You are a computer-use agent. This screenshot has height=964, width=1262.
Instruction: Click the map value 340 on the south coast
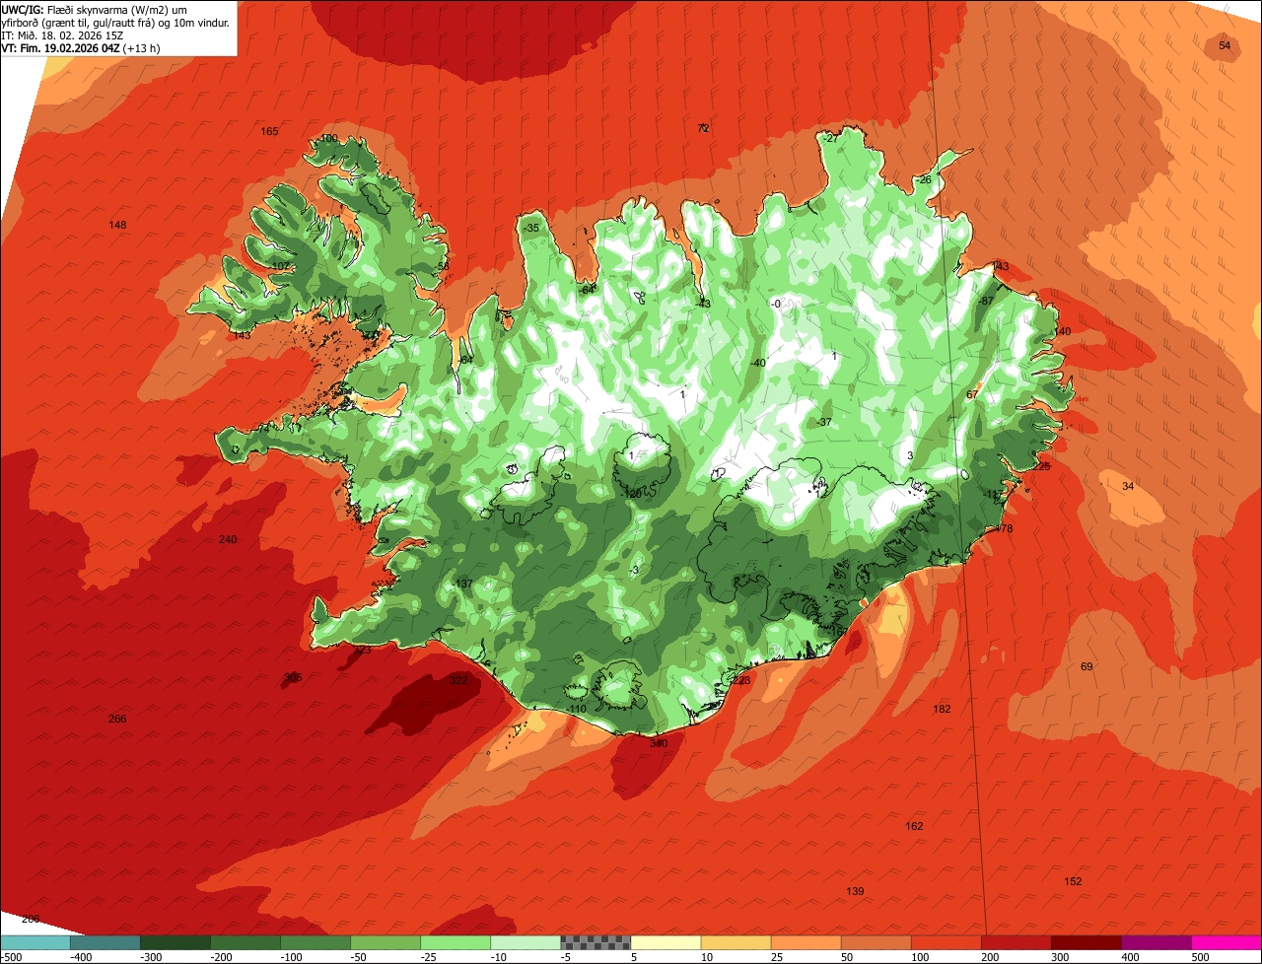pyautogui.click(x=659, y=744)
